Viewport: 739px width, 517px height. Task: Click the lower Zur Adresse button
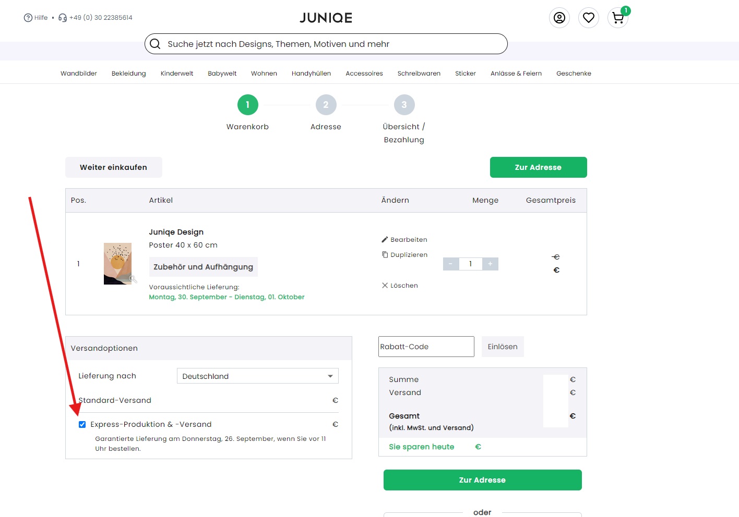point(483,480)
